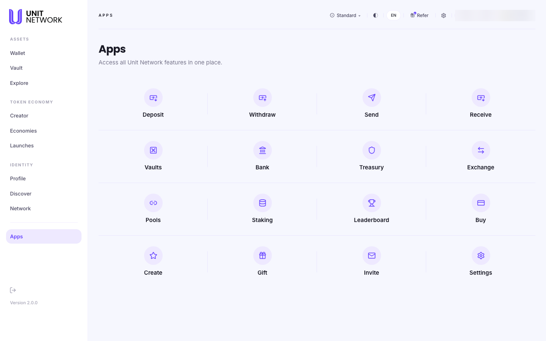Click the Buy card icon
Viewport: 546px width, 341px height.
point(481,203)
